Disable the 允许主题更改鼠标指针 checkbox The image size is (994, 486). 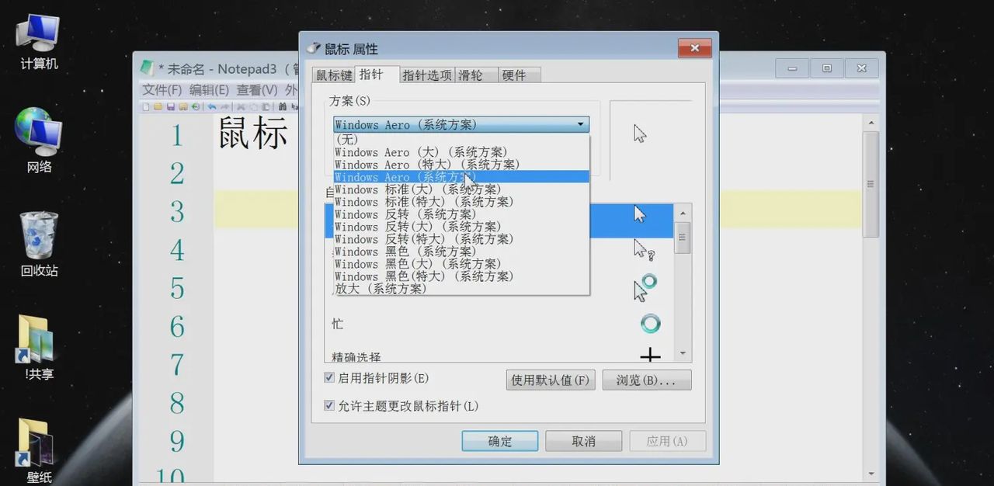(330, 406)
